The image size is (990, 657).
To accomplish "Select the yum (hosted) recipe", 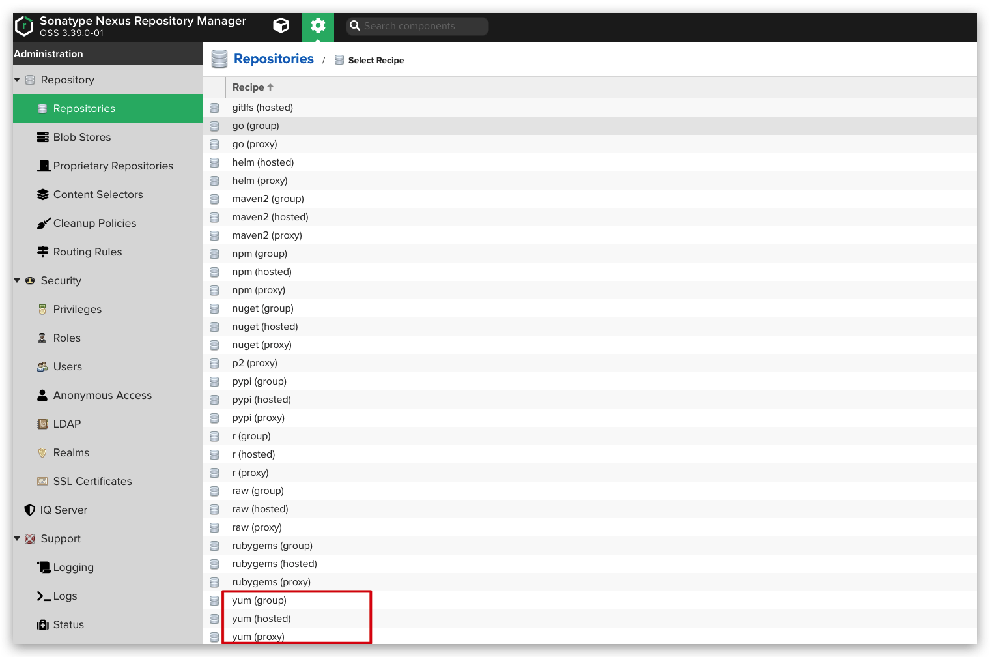I will click(261, 619).
